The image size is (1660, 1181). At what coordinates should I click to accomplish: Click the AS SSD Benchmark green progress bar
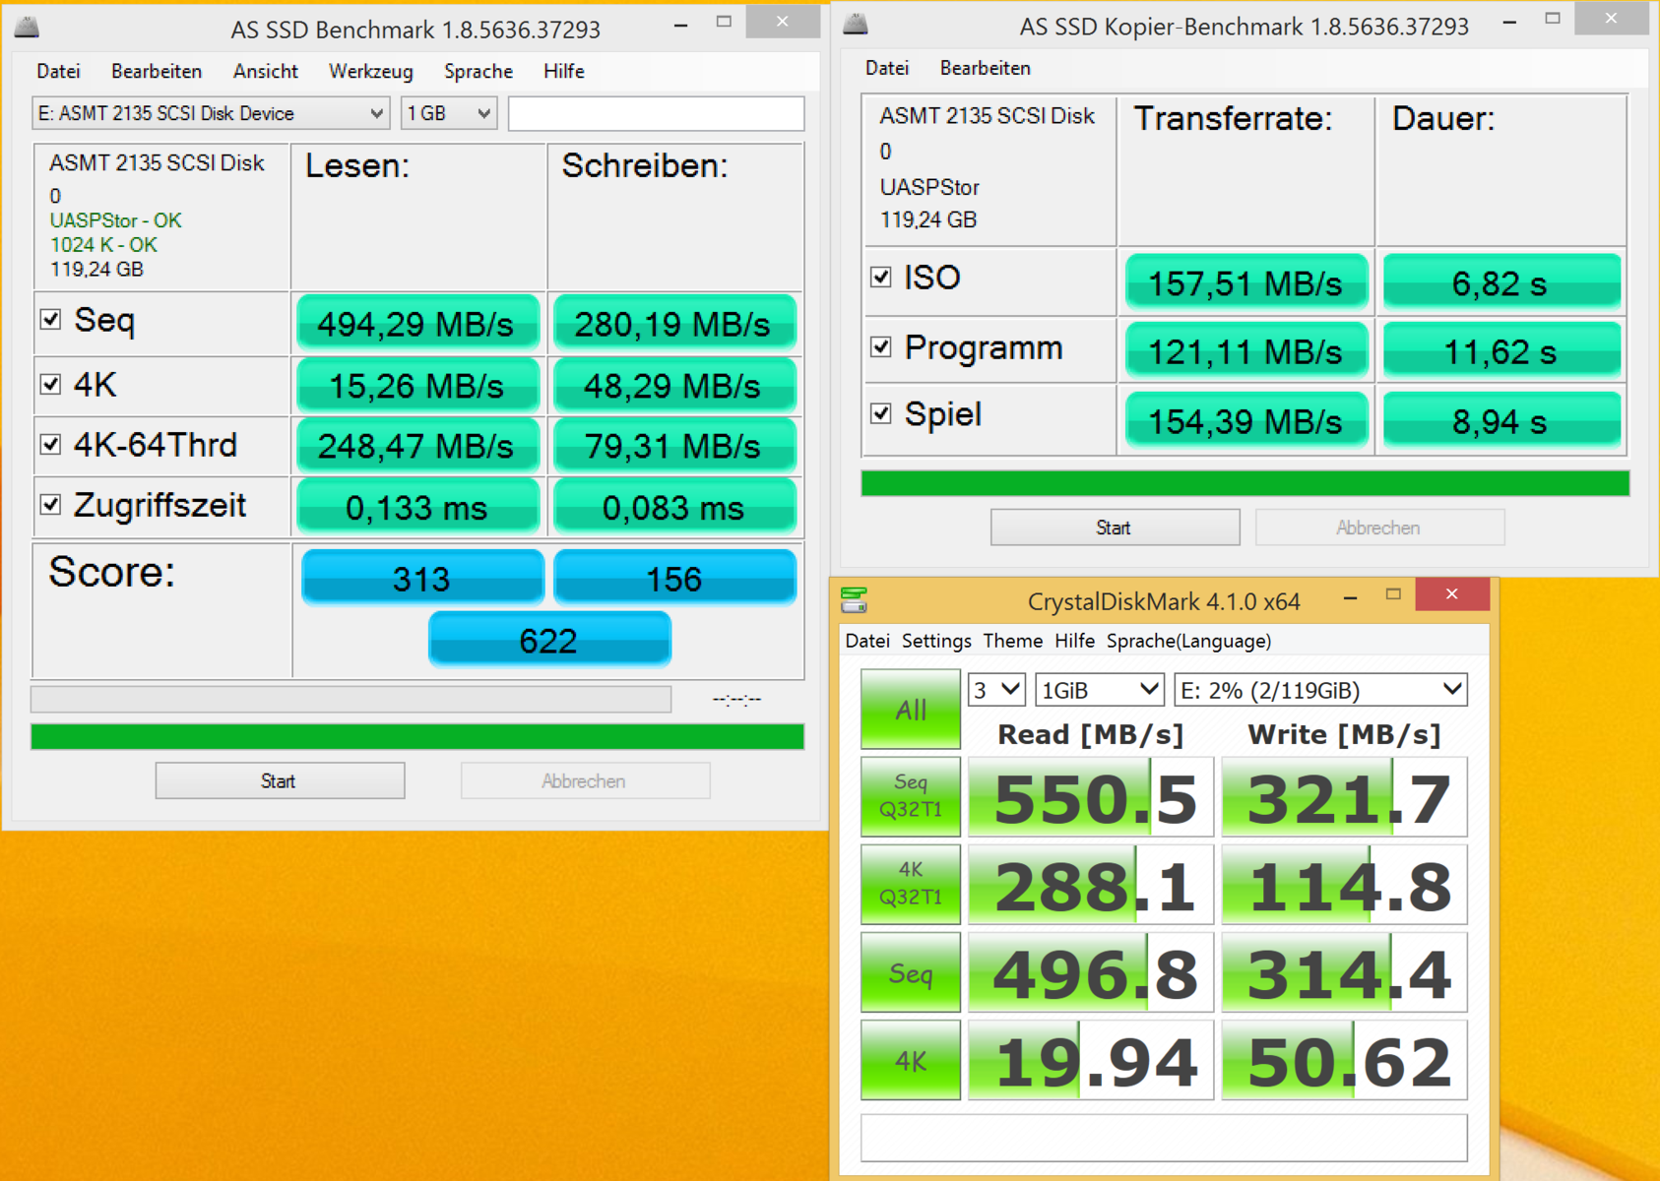(417, 736)
